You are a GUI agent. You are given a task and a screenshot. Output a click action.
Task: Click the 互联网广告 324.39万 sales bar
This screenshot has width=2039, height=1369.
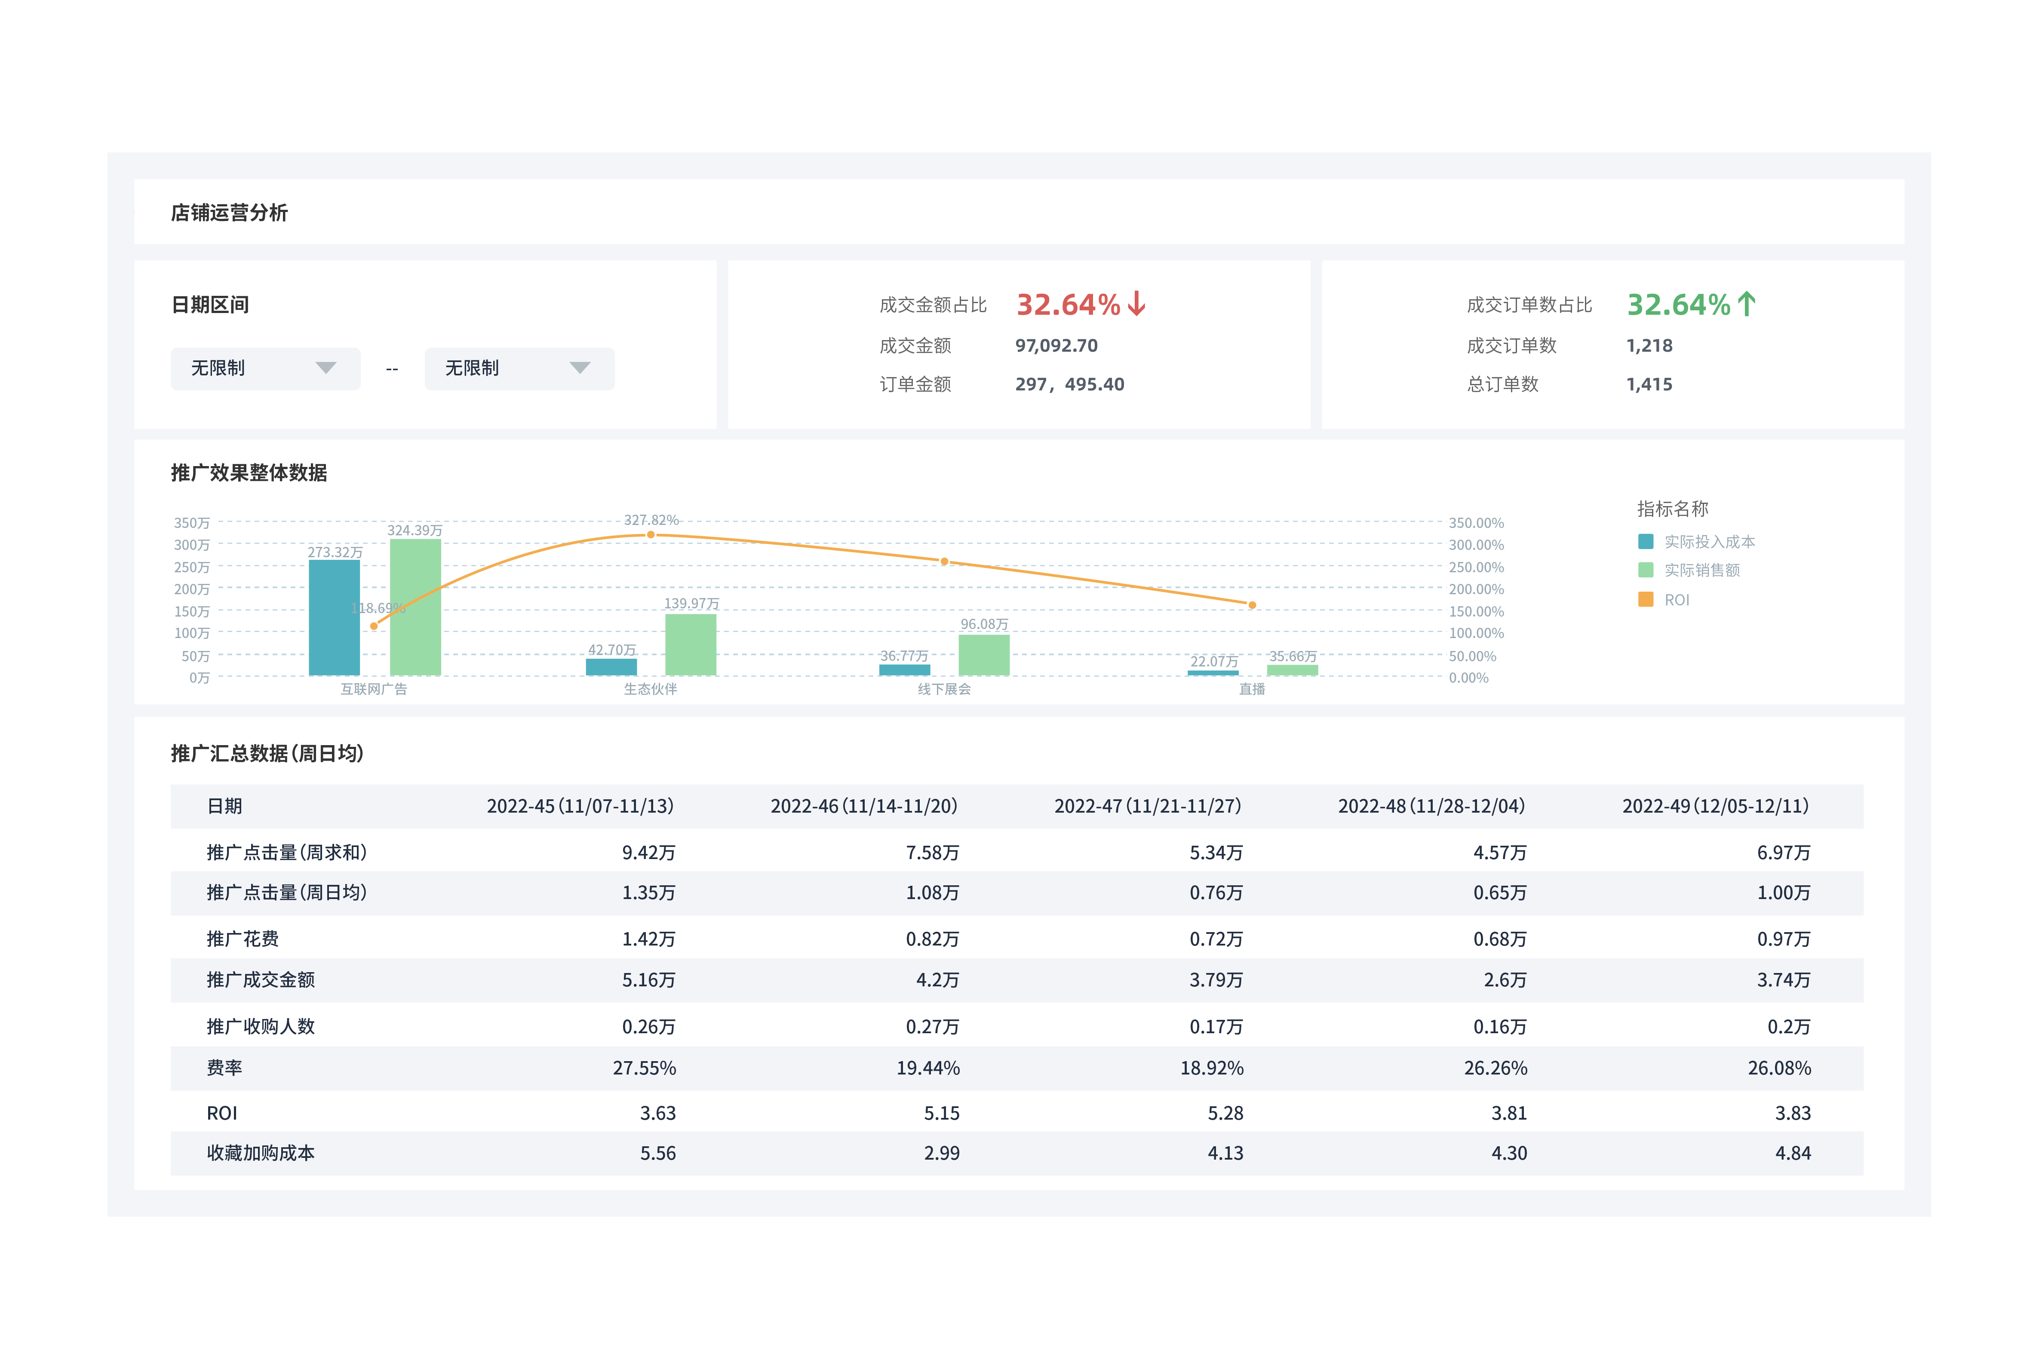pyautogui.click(x=415, y=607)
